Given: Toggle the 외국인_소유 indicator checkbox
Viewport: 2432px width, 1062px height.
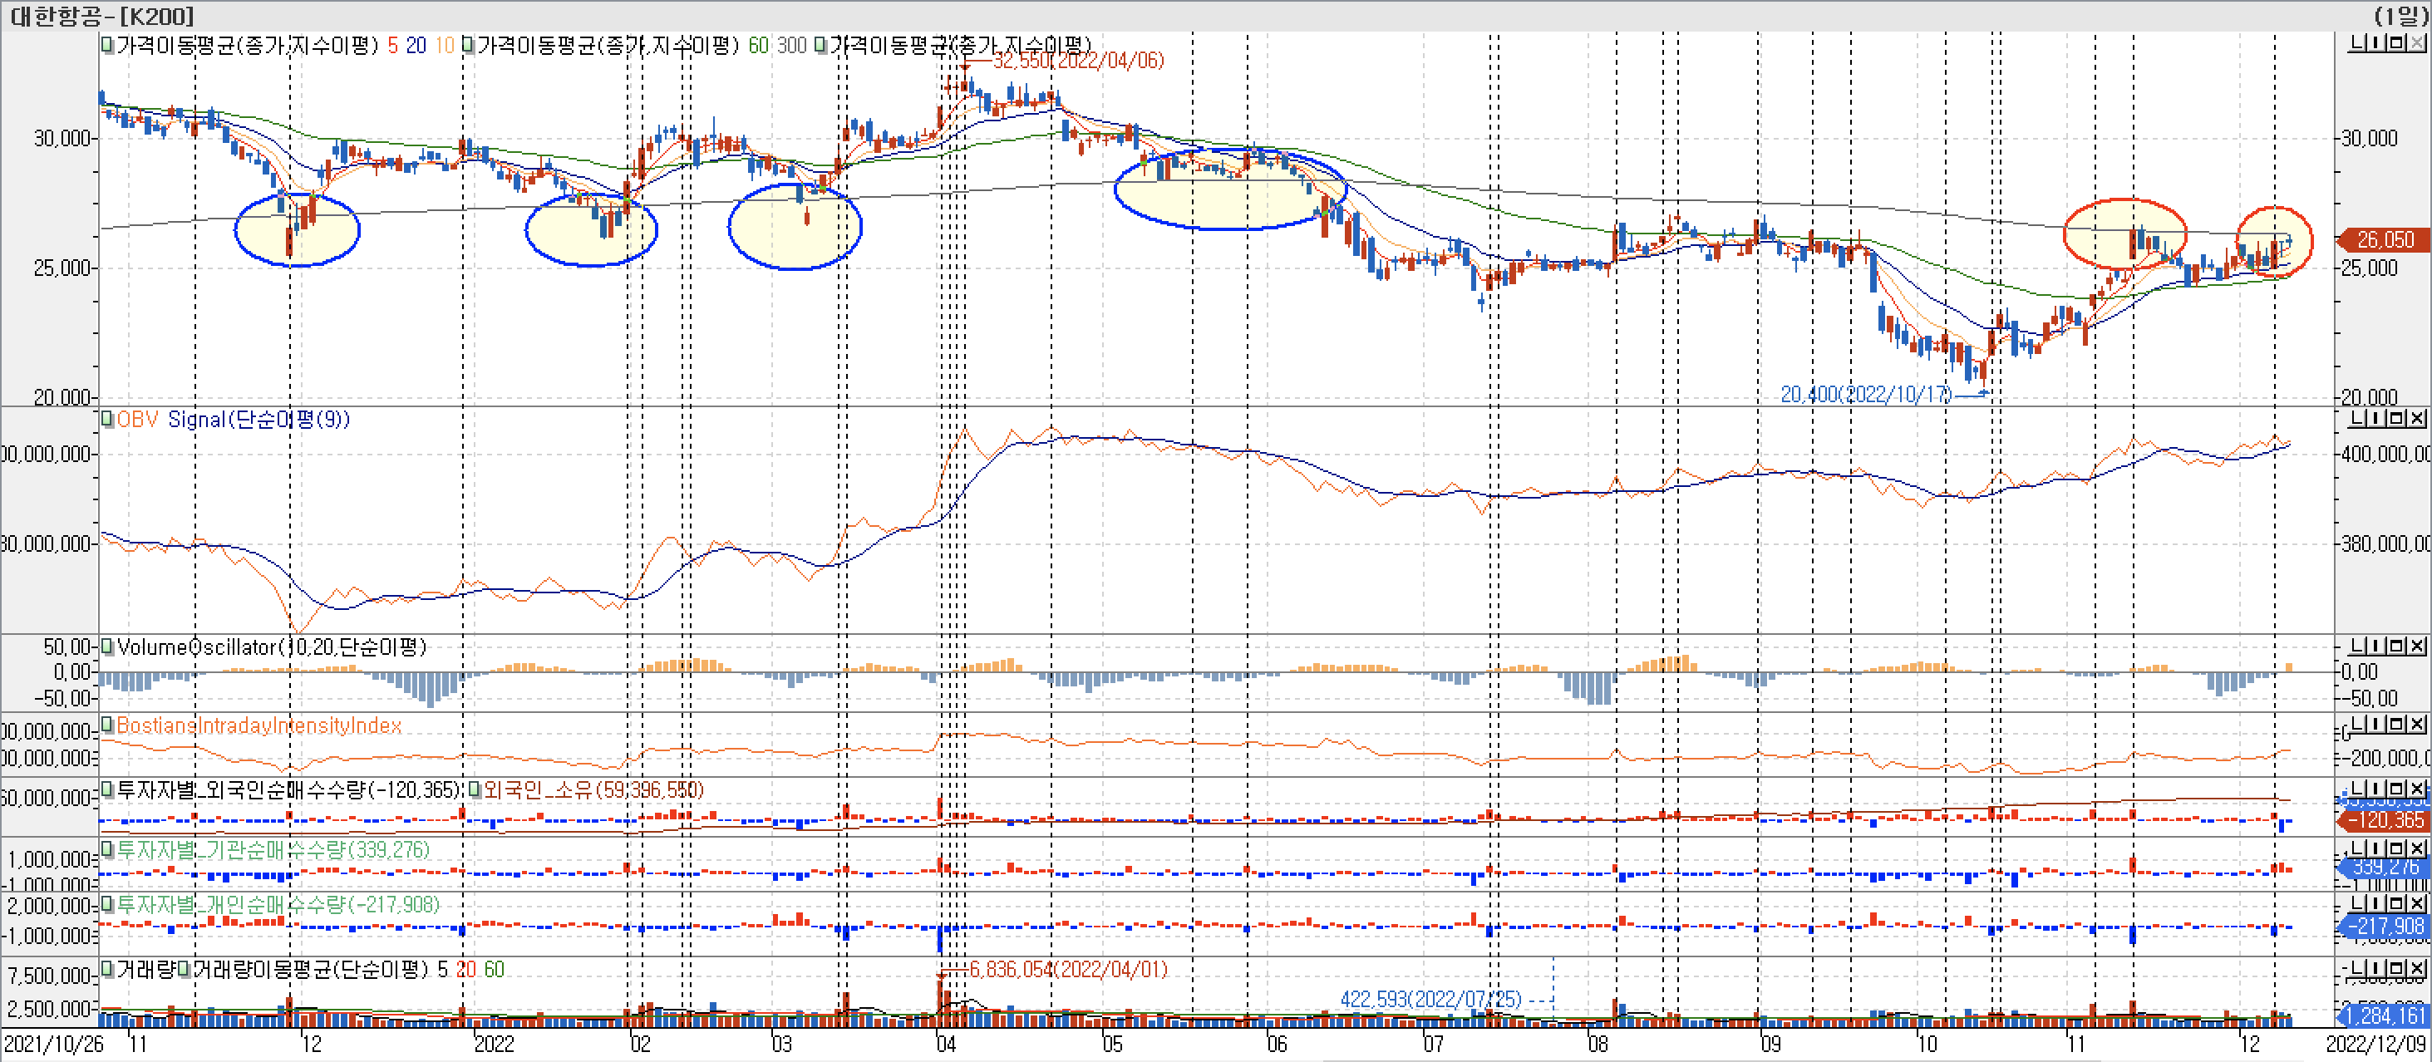Looking at the screenshot, I should coord(475,789).
